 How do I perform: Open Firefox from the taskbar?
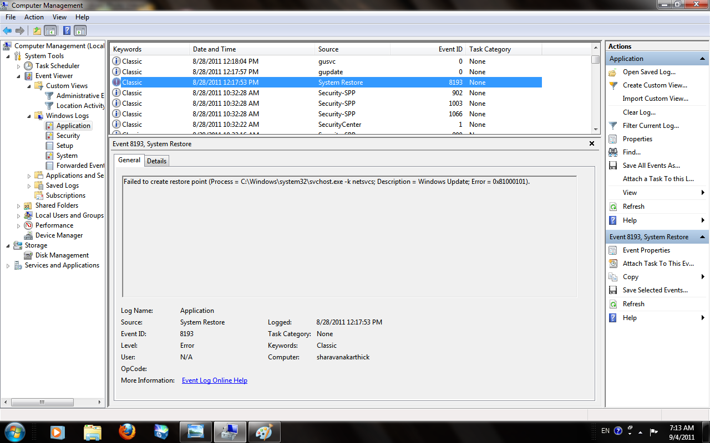pos(127,431)
